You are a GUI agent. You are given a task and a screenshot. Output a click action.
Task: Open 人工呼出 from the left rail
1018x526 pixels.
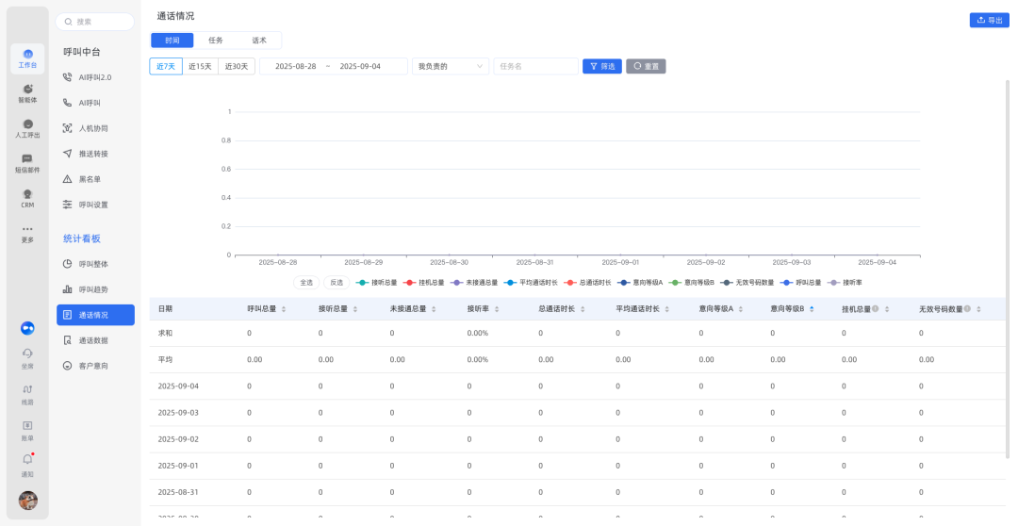pyautogui.click(x=27, y=128)
